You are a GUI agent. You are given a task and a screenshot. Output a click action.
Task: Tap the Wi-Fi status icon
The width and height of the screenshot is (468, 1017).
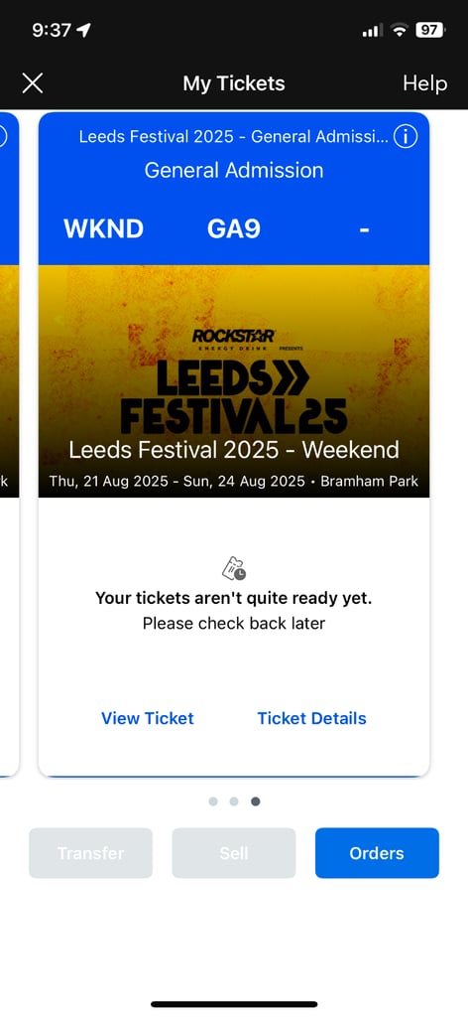400,30
